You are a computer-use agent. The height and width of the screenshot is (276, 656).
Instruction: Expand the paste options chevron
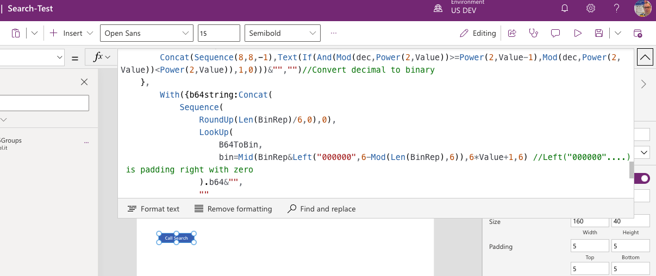(34, 33)
